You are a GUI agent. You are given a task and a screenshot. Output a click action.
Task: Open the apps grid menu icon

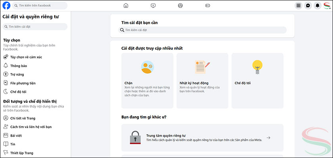tap(299, 6)
